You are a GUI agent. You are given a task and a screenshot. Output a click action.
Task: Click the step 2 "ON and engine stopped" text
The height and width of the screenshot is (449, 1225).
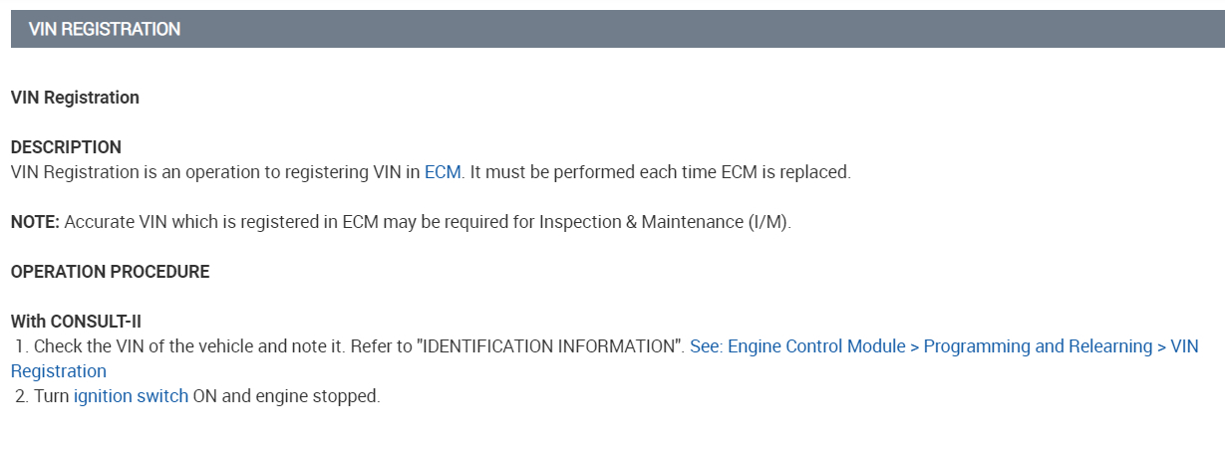pos(286,396)
